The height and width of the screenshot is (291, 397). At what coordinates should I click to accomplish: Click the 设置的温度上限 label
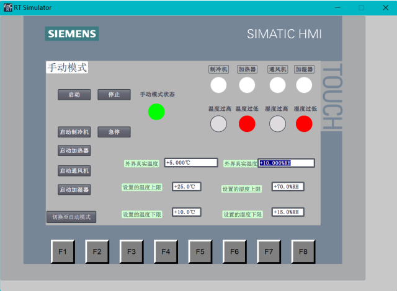[142, 188]
